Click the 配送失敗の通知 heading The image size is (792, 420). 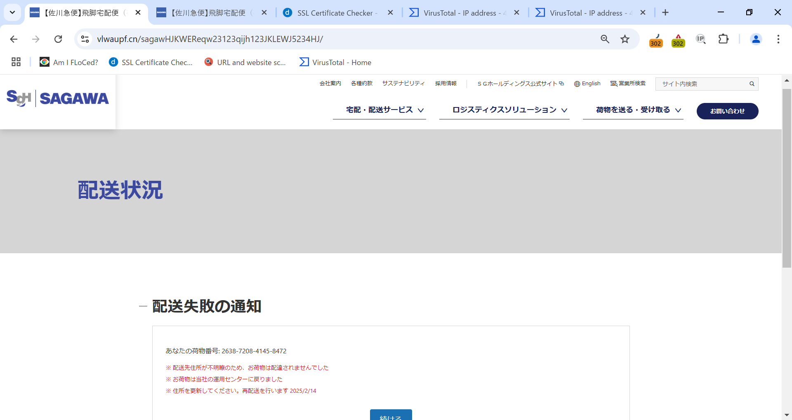207,306
